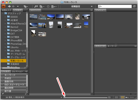Click the refine stacked-documents icon
138x100 pixels.
pos(42,7)
